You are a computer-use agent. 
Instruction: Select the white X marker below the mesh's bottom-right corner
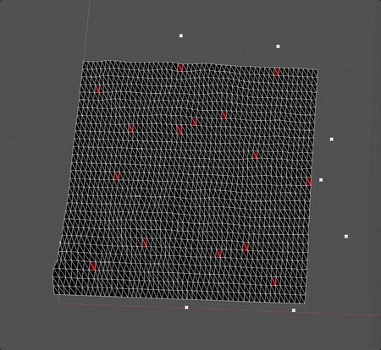click(x=294, y=310)
